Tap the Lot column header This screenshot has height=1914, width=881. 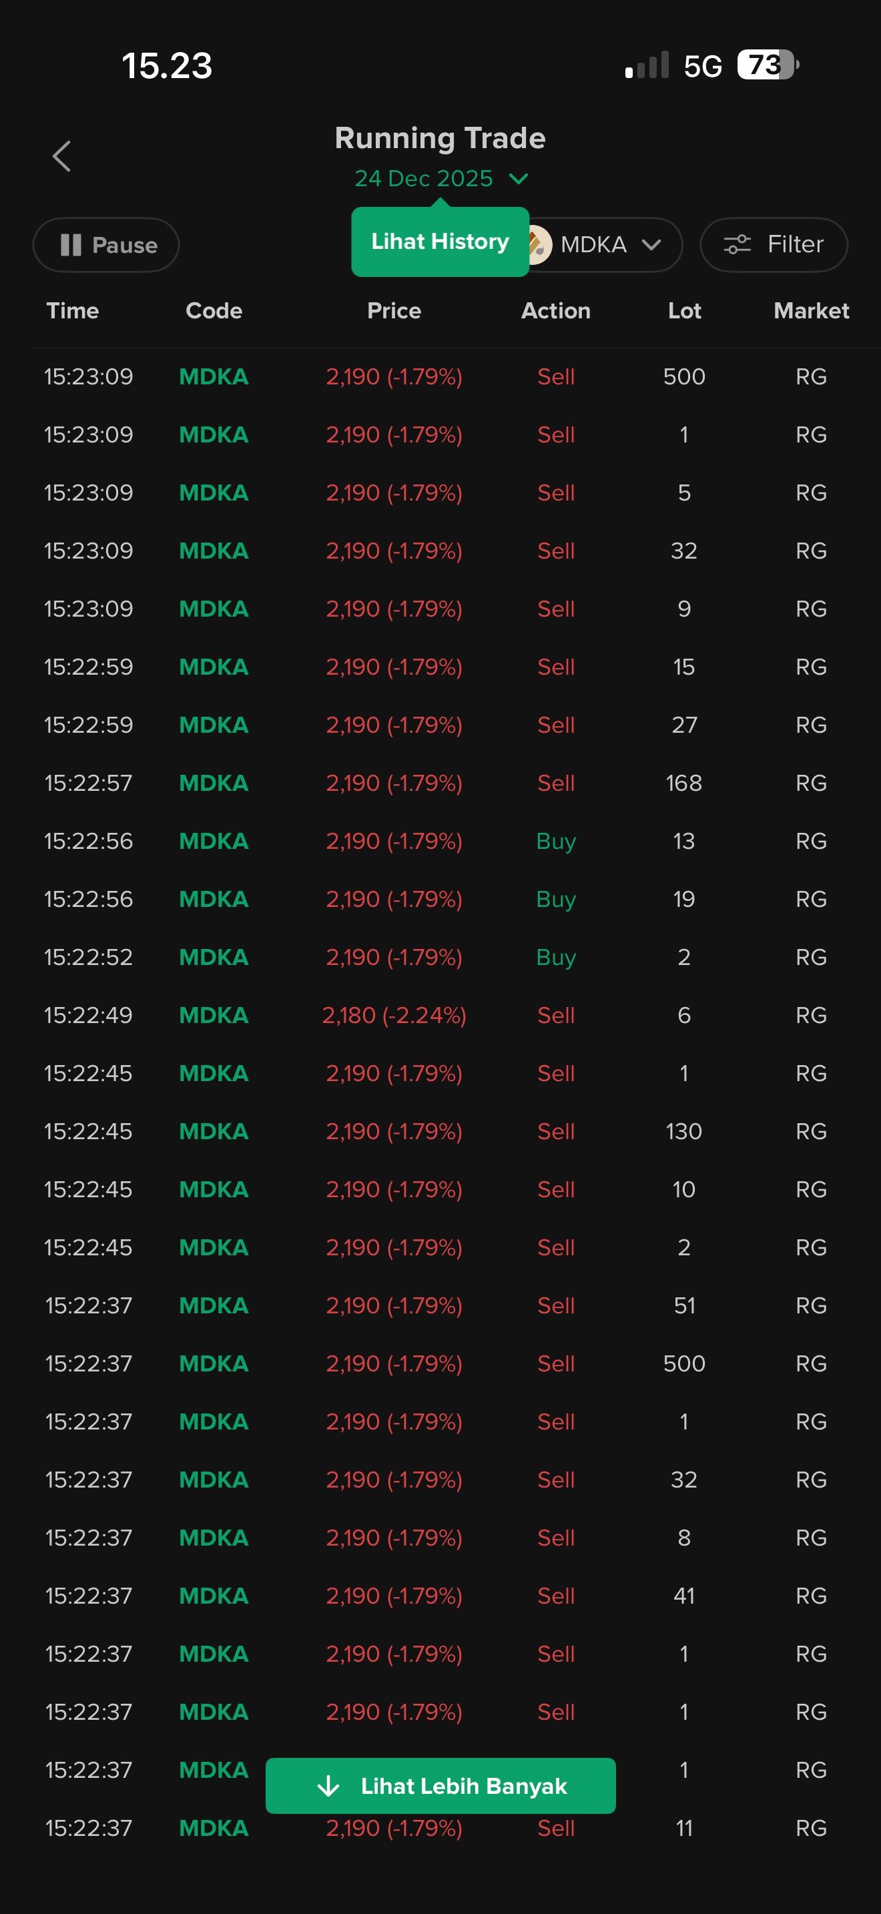pyautogui.click(x=683, y=310)
